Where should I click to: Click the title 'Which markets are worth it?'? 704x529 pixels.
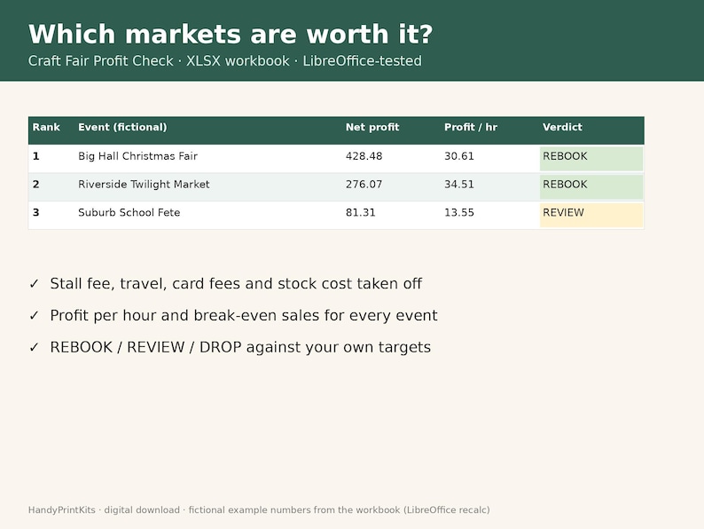click(231, 35)
